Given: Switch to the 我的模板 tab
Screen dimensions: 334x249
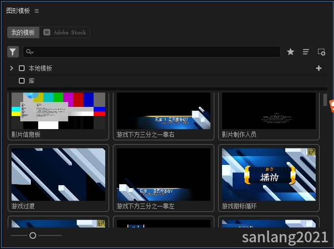Looking at the screenshot, I should click(23, 32).
